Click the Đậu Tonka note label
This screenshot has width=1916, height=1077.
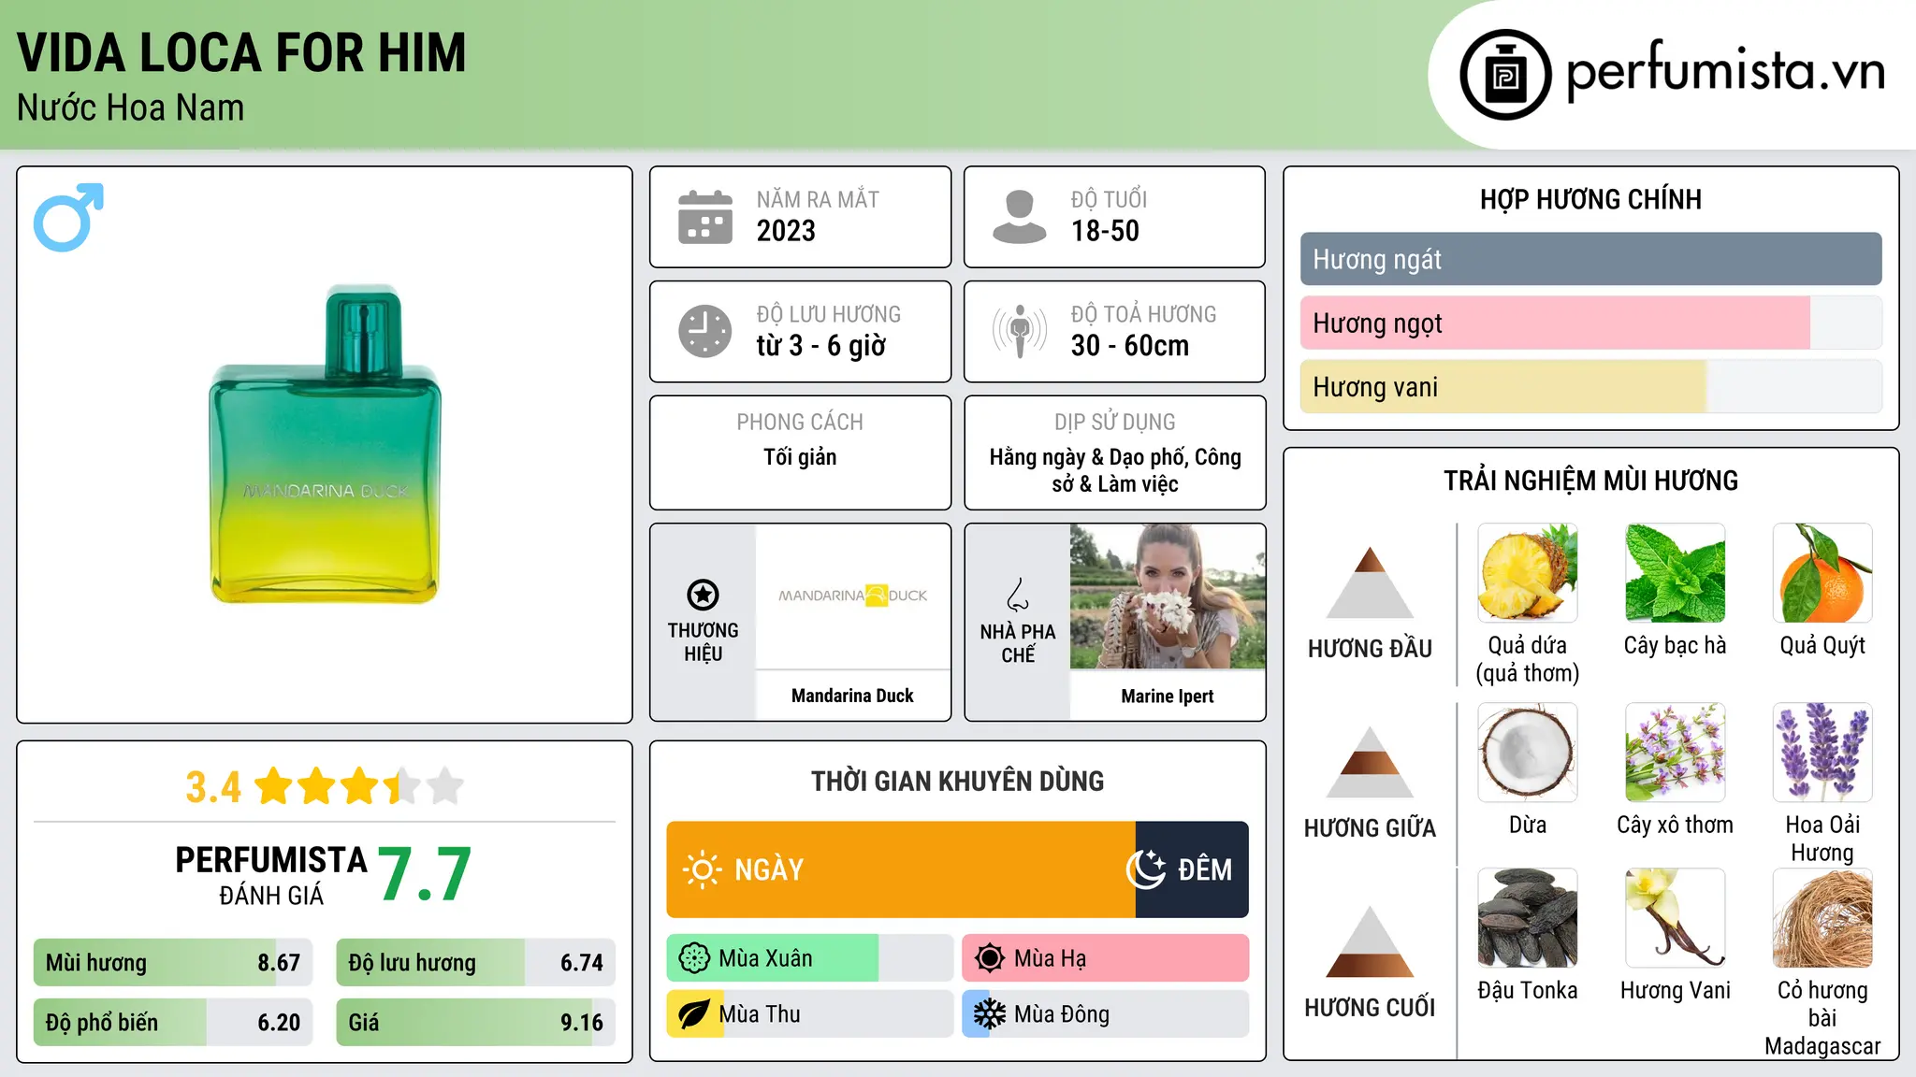[1528, 990]
